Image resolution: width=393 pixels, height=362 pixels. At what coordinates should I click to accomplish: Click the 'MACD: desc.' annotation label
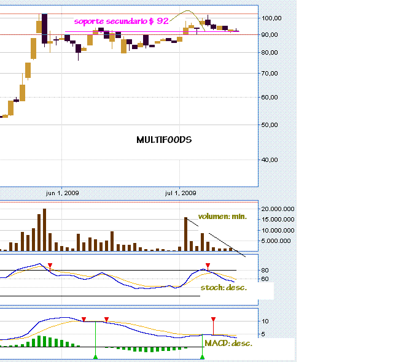click(228, 344)
